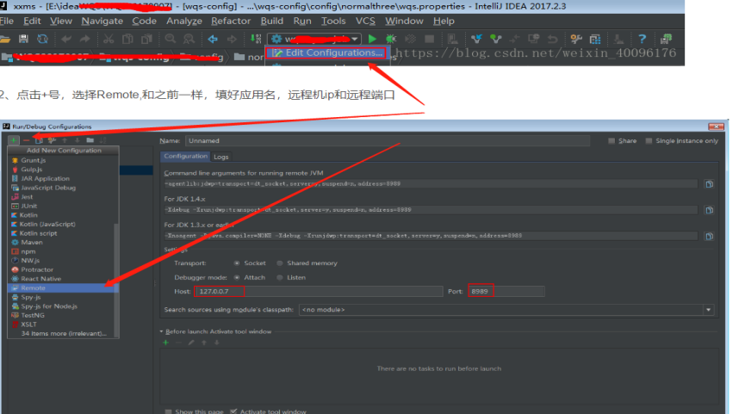Click the green Run triangle button

[x=372, y=39]
